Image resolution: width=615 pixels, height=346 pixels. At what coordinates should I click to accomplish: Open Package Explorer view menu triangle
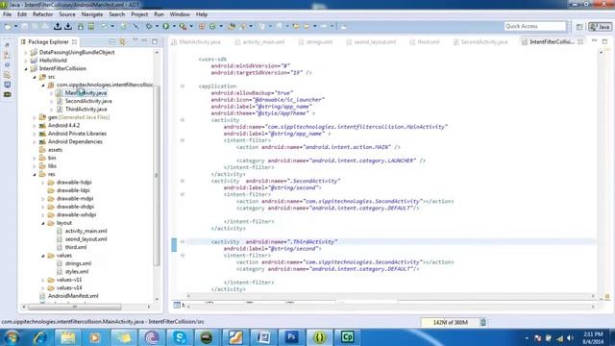135,40
